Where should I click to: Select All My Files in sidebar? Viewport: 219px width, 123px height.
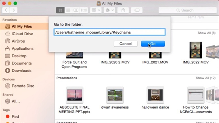click(24, 26)
